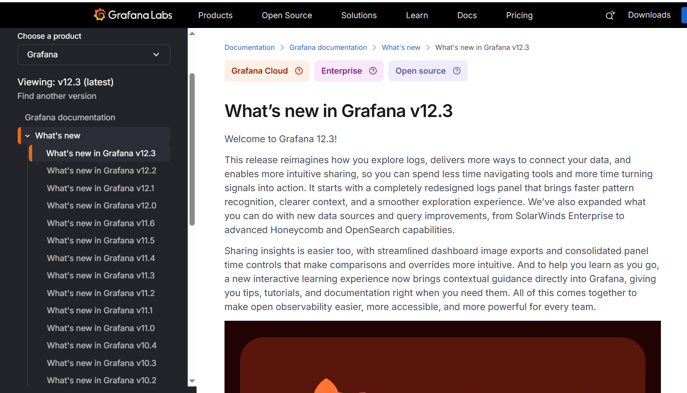Viewport: 687px width, 393px height.
Task: Click the sidebar scrollbar up arrow
Action: [x=192, y=34]
